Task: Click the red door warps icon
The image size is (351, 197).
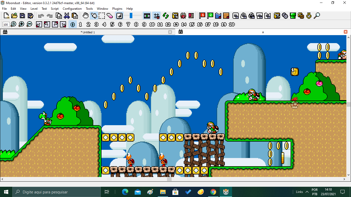Action: 191,16
